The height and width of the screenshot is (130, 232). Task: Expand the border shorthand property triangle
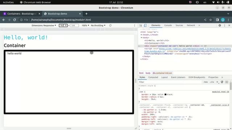150,95
